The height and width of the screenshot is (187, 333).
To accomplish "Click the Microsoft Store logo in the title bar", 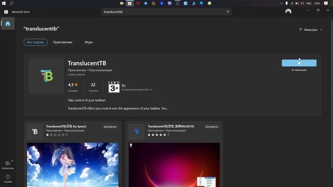I will 6,12.
